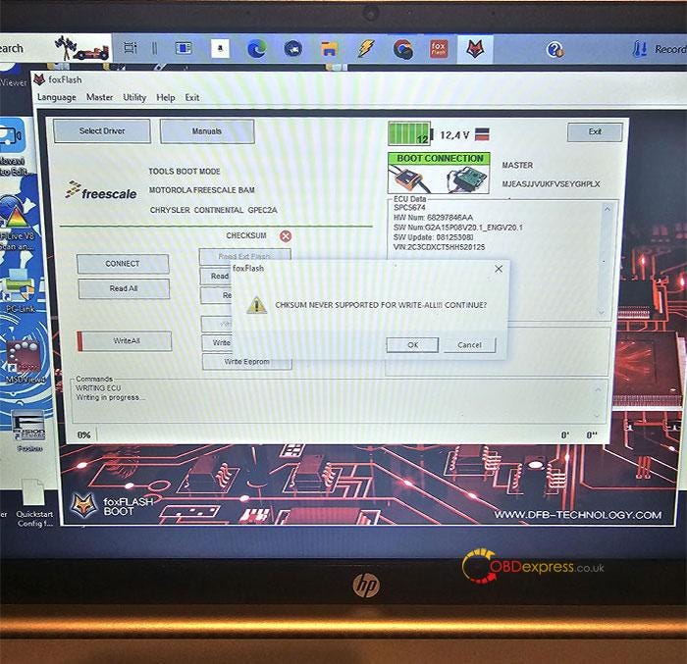Screen dimensions: 687x664
Task: Open the MSDView desktop shortcut
Action: pyautogui.click(x=24, y=362)
